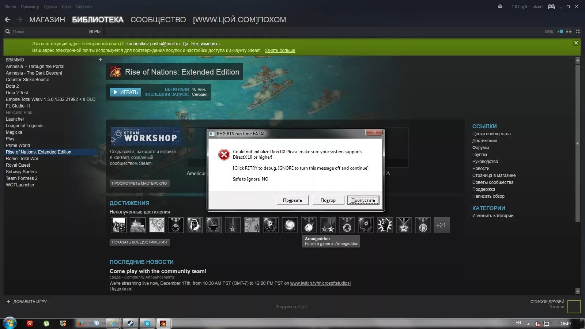585x329 pixels.
Task: Dismiss the green email confirmation banner
Action: (x=576, y=43)
